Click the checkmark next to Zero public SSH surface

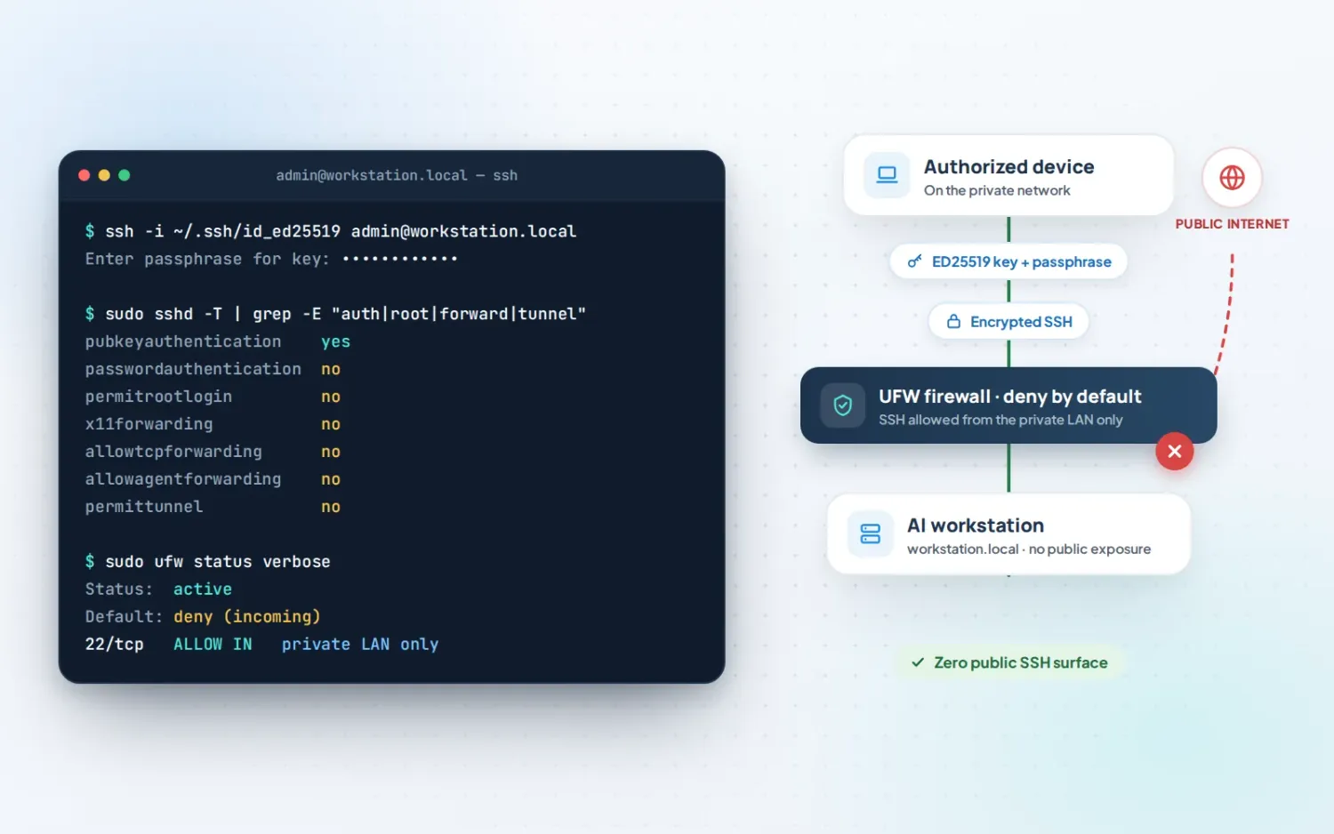[x=918, y=662]
